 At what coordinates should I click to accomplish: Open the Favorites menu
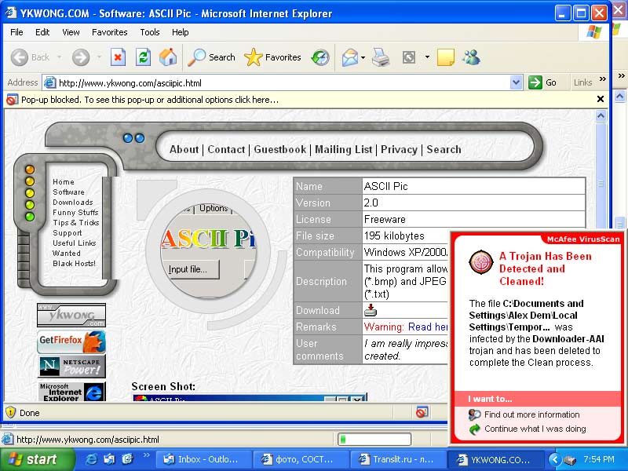[109, 32]
